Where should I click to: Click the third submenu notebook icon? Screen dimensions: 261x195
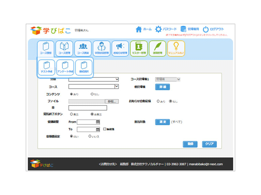84,68
